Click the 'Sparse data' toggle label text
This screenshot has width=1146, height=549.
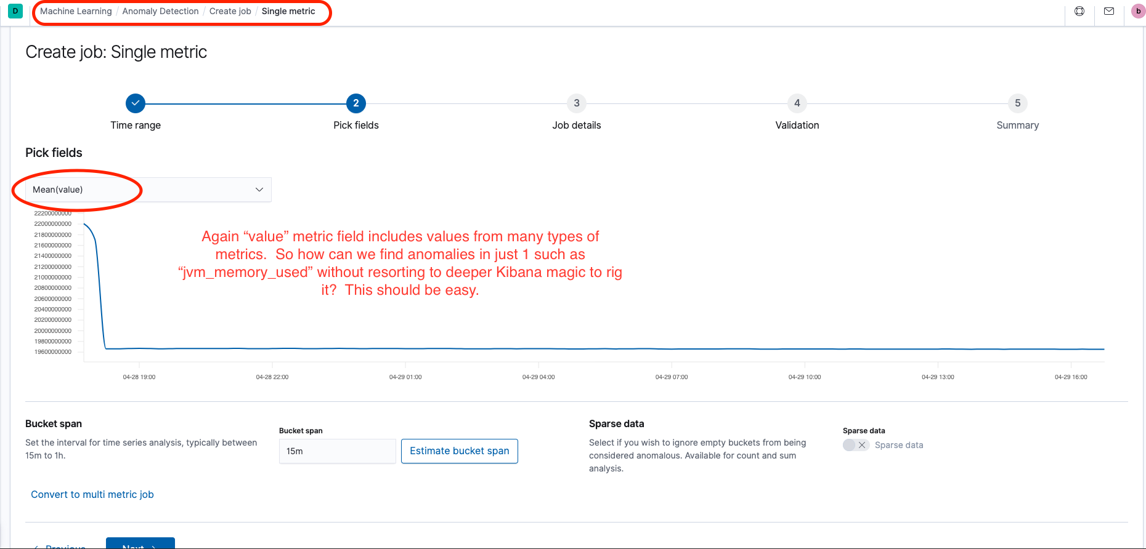899,445
